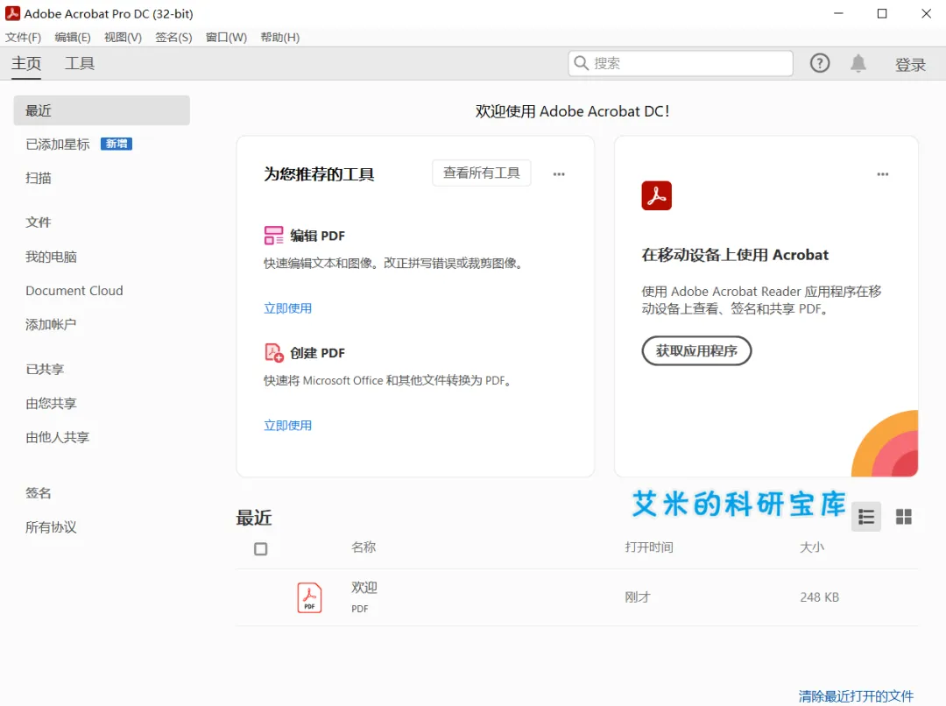
Task: Select 所有协议 in the sidebar
Action: click(x=52, y=527)
